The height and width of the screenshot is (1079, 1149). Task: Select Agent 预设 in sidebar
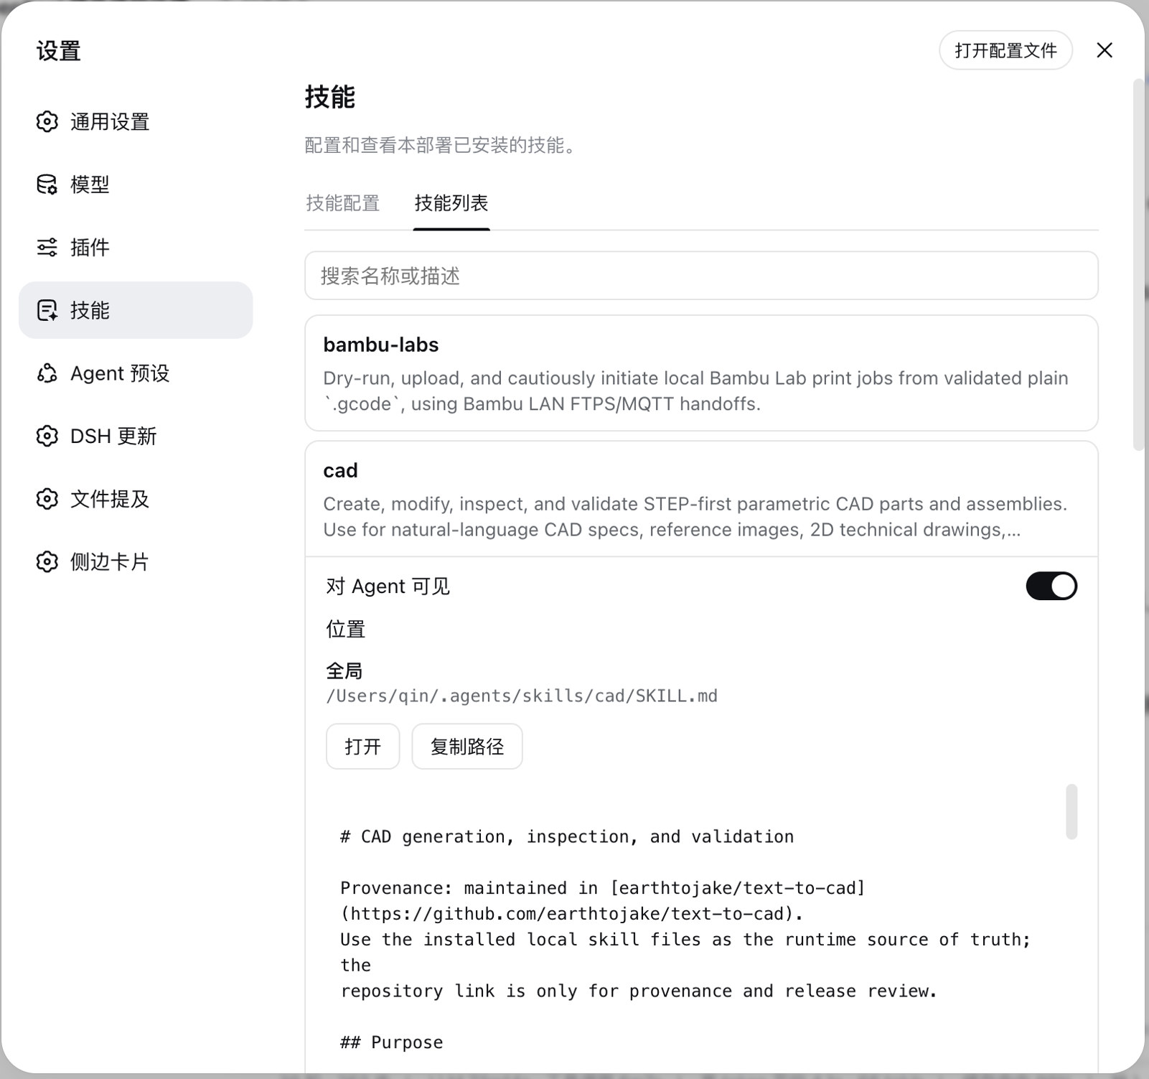point(136,373)
